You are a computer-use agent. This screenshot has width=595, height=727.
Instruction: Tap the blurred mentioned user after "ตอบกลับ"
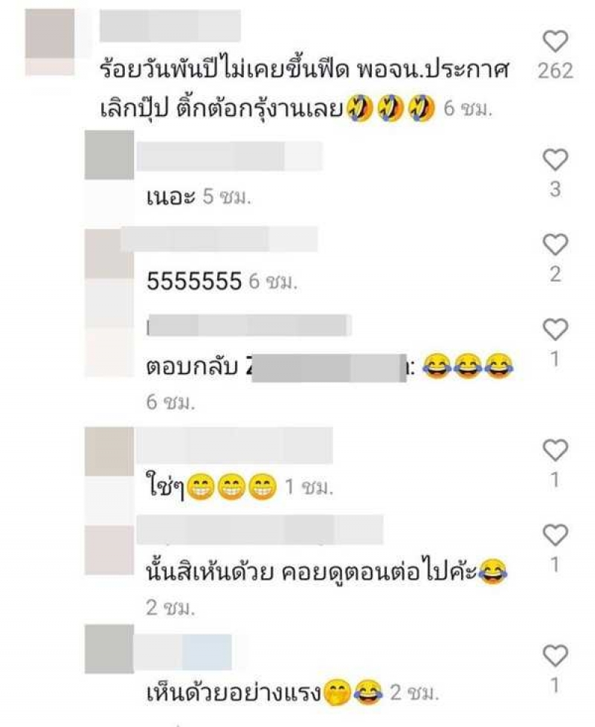pos(329,368)
